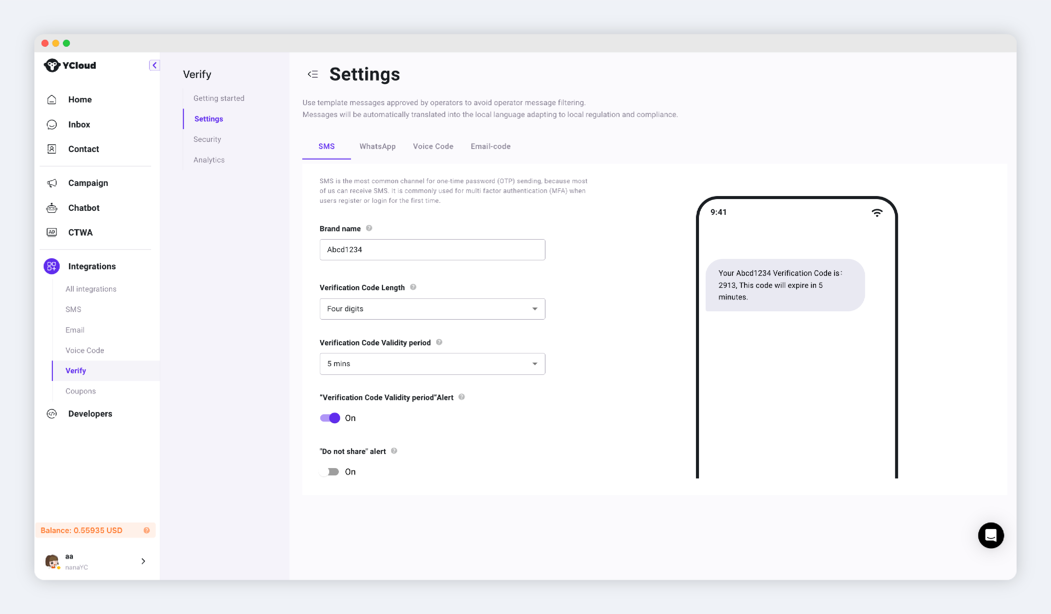Click the Developers code icon

pos(52,414)
